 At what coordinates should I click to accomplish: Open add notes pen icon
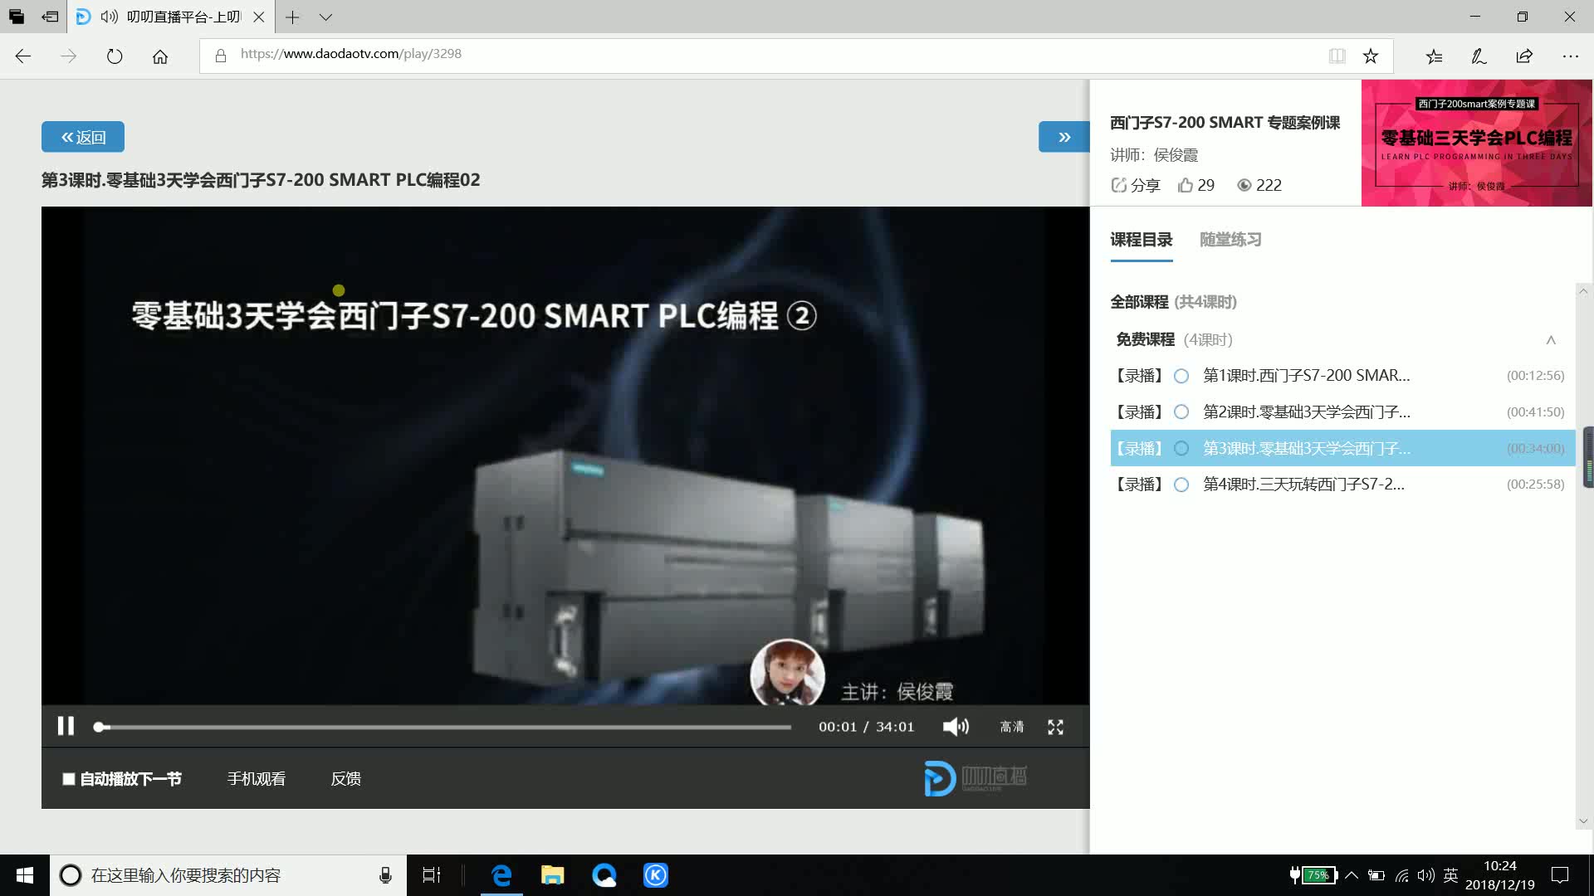click(x=1479, y=56)
